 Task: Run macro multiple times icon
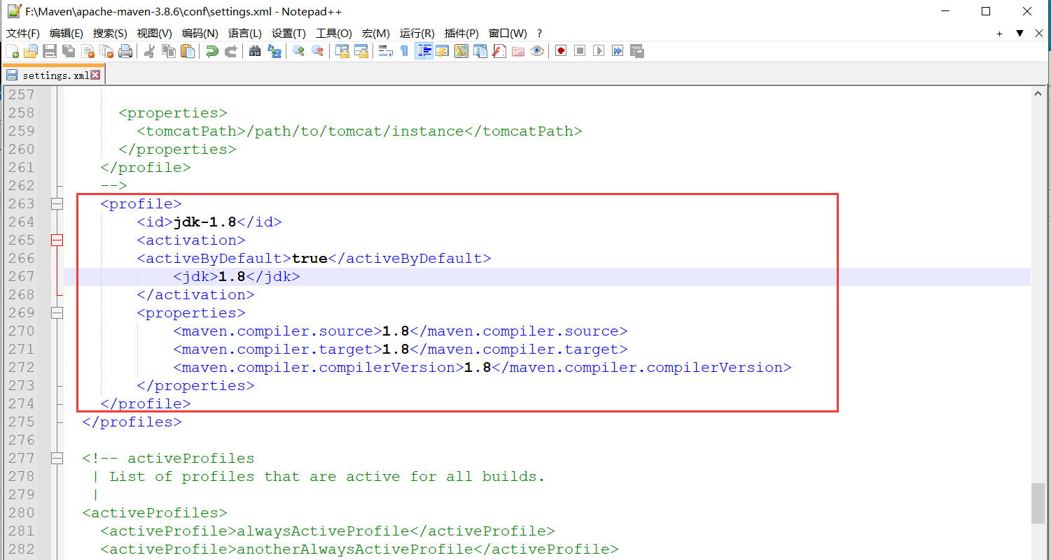(x=618, y=51)
